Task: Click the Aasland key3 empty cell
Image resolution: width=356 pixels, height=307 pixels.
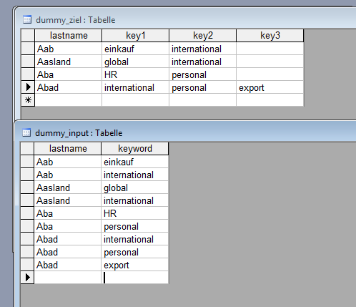Action: click(270, 62)
